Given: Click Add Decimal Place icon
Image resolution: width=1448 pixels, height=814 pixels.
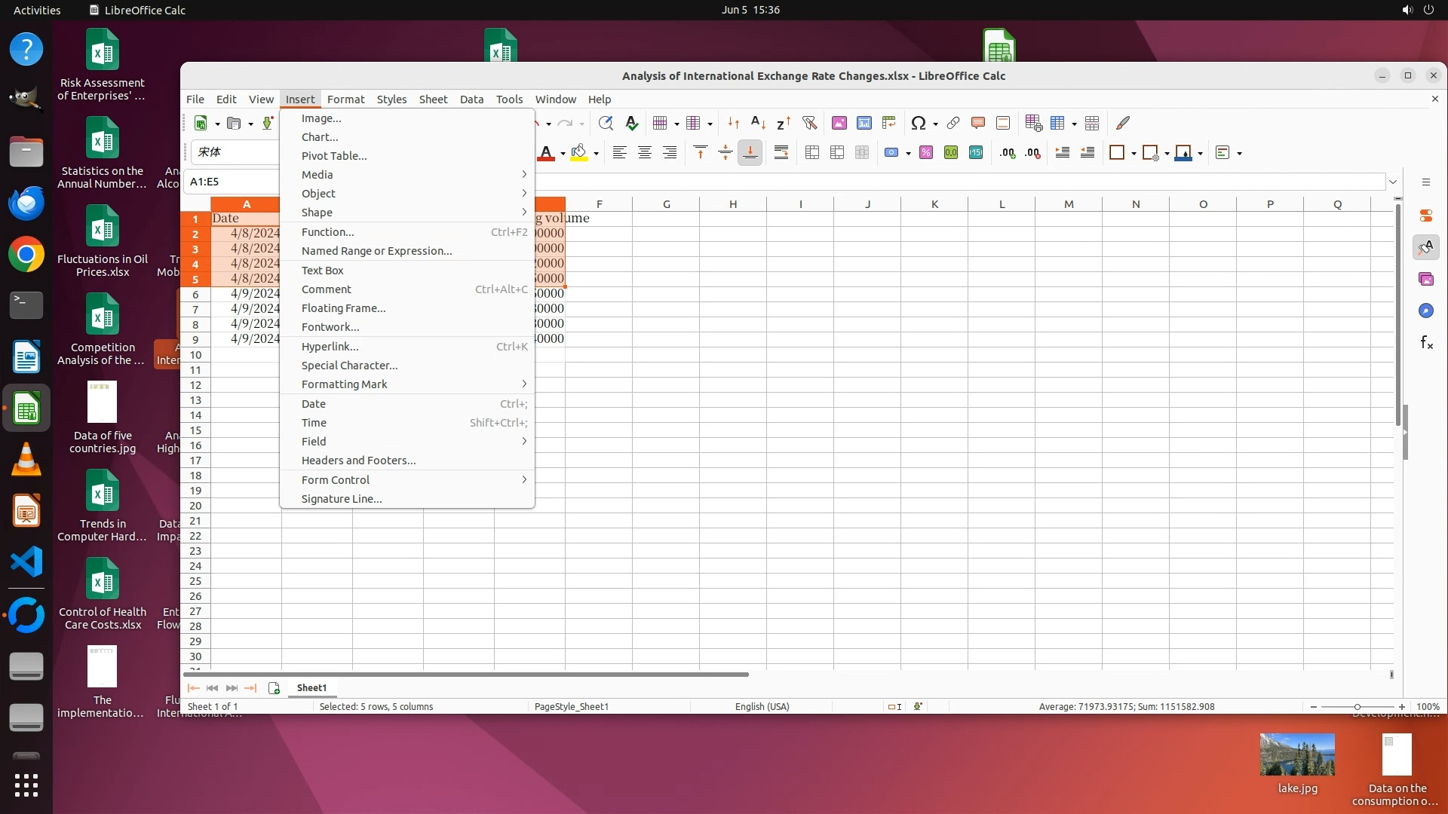Looking at the screenshot, I should (1008, 153).
